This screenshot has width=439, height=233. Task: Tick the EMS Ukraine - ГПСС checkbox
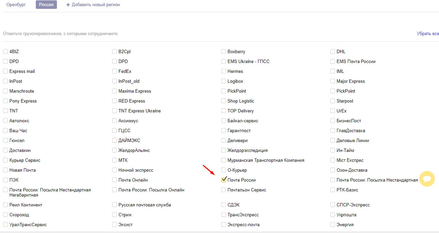(x=224, y=61)
